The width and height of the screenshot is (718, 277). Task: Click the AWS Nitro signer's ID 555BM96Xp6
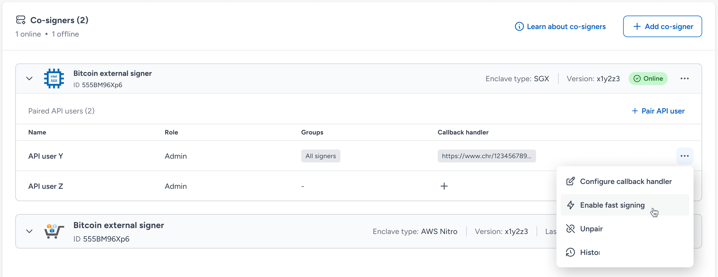102,239
